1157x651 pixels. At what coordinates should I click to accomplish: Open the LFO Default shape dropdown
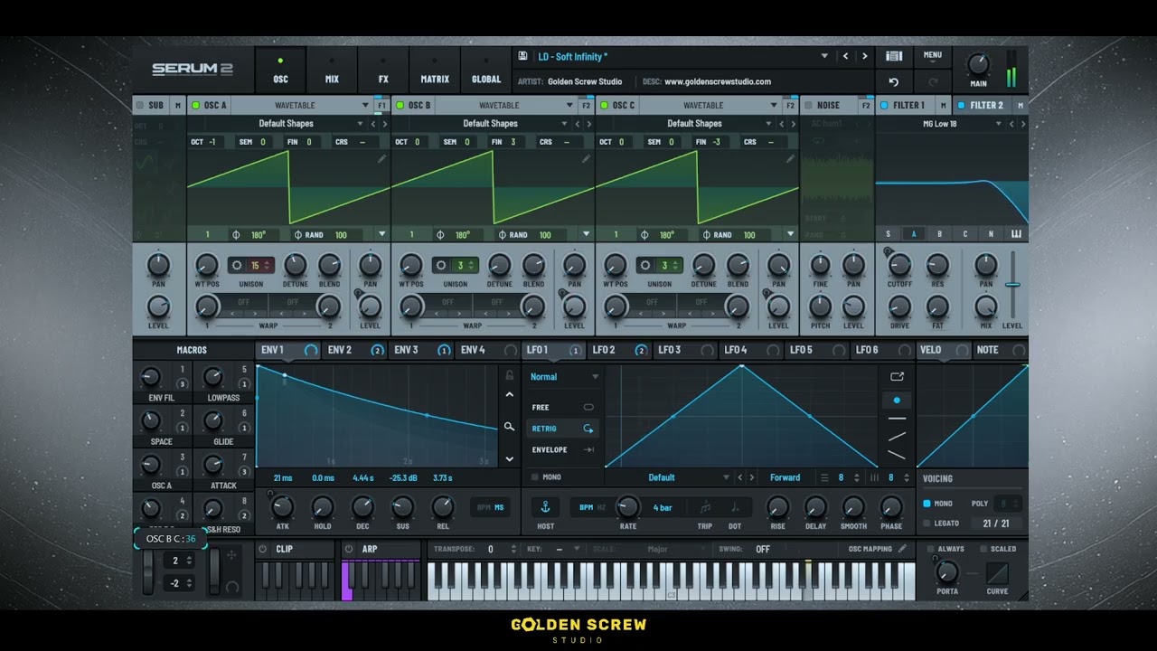point(726,477)
